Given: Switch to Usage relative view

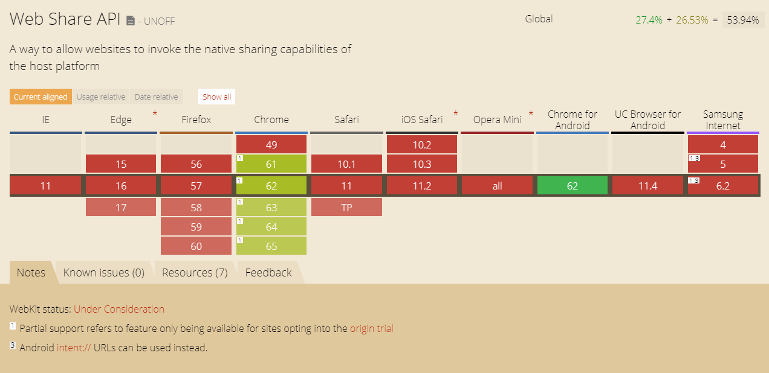Looking at the screenshot, I should tap(100, 97).
